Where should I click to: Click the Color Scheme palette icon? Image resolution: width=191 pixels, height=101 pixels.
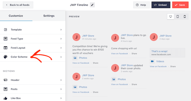coord(6,57)
